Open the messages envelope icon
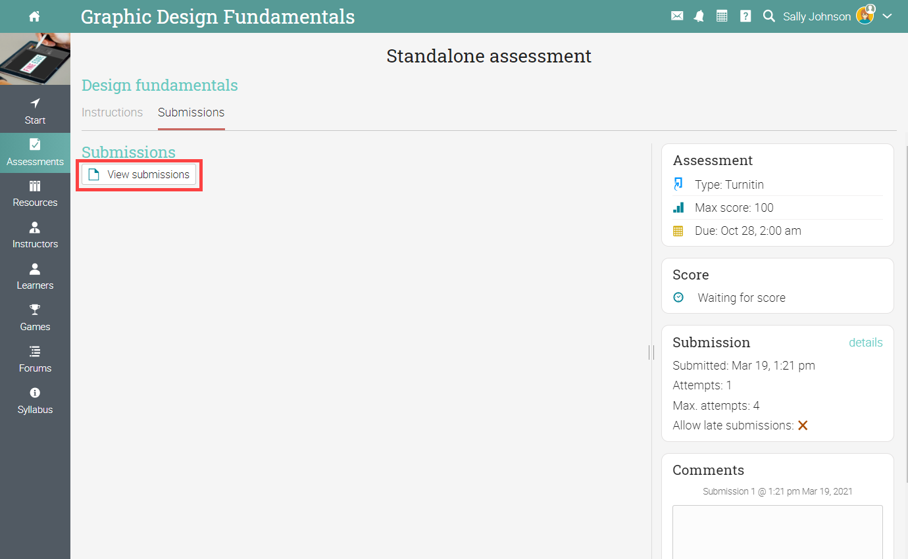This screenshot has width=908, height=559. click(x=677, y=16)
